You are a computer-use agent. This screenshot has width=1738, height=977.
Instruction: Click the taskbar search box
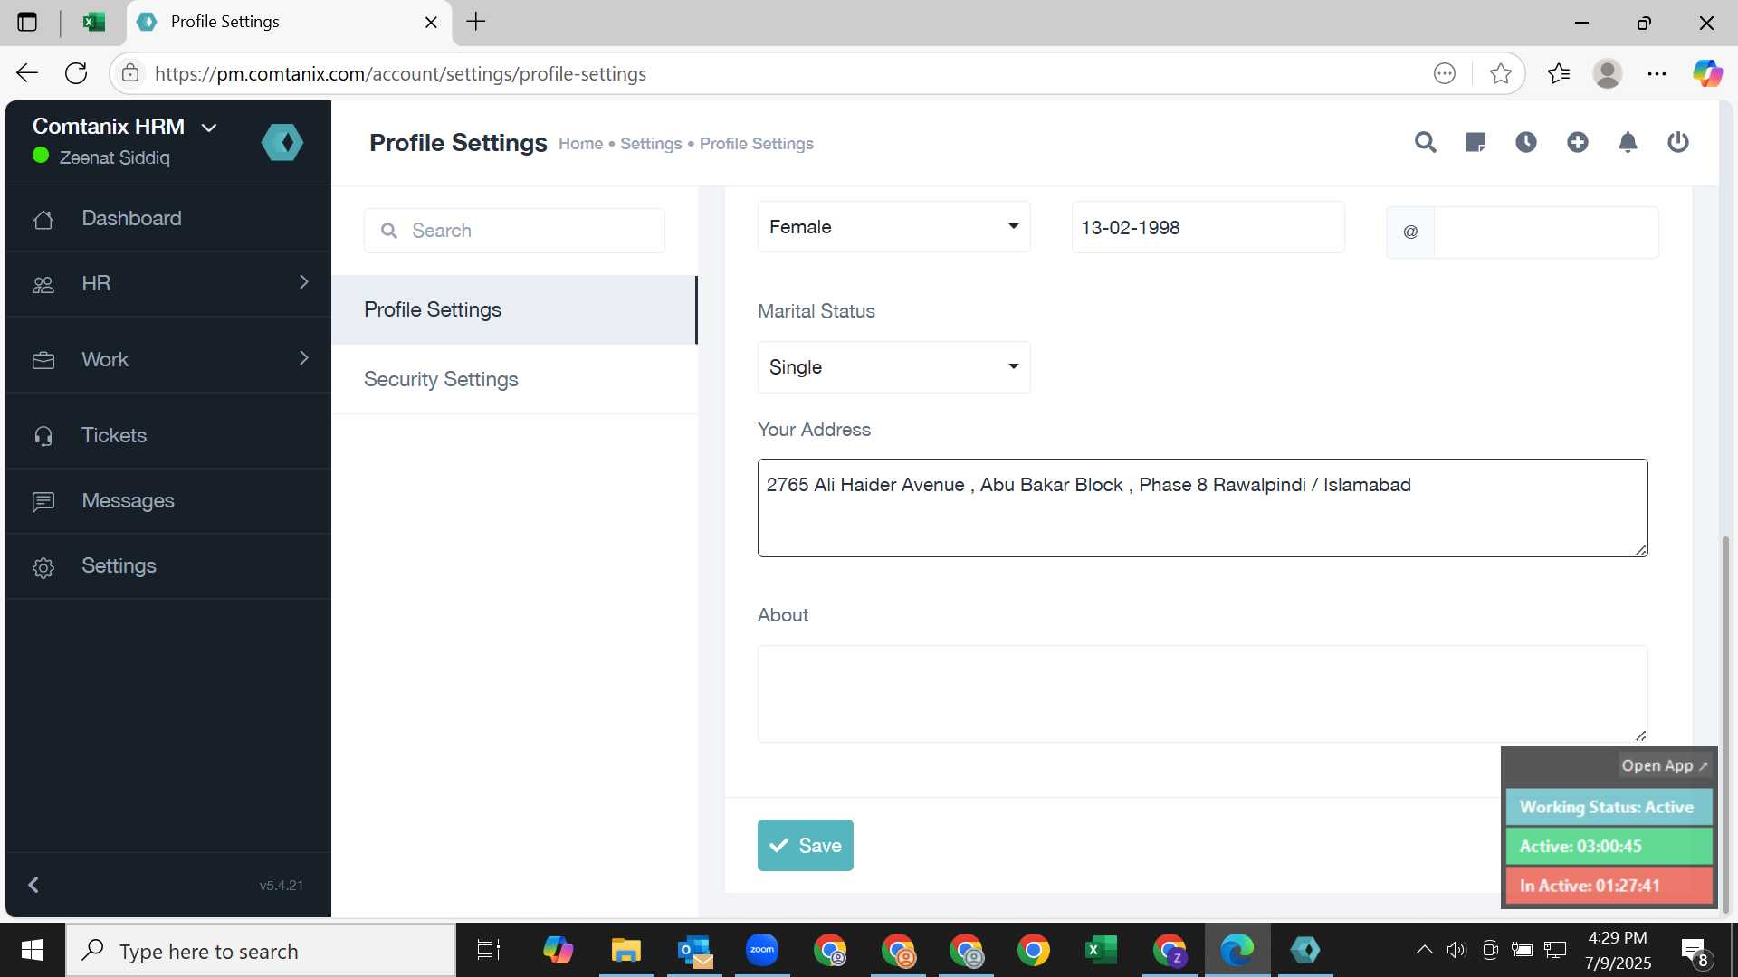tap(261, 950)
